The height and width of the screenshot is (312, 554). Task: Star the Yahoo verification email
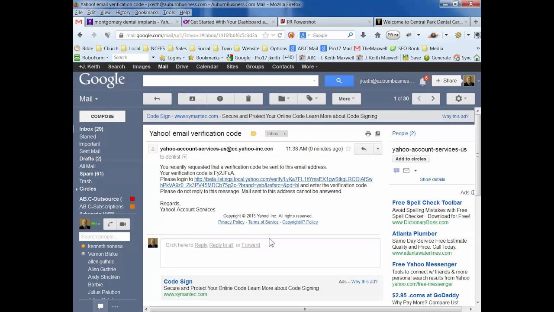click(348, 149)
